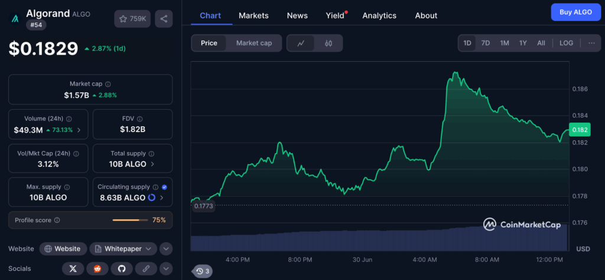
Task: Open the Markets tab
Action: coord(253,15)
